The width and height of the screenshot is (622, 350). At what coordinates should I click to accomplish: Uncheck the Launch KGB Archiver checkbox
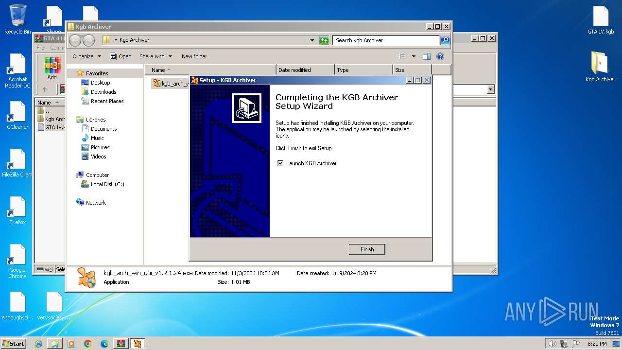click(x=280, y=163)
